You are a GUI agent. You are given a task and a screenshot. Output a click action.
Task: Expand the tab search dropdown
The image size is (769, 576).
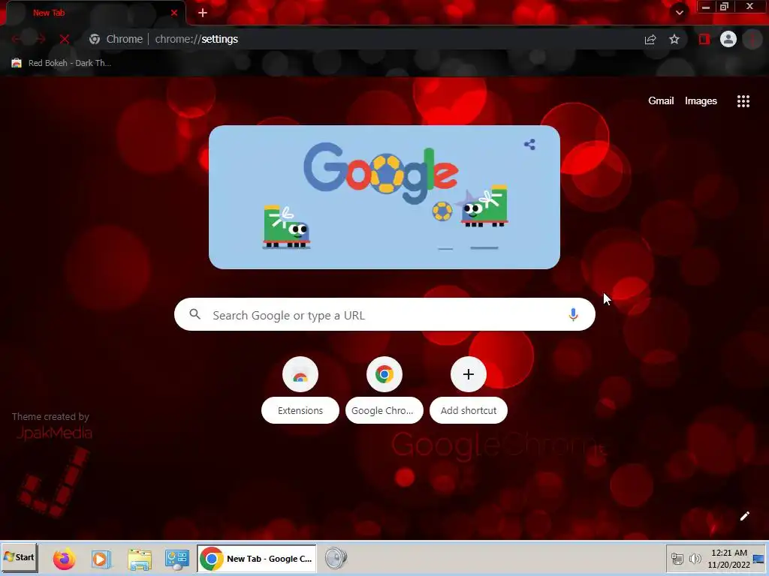(x=679, y=13)
